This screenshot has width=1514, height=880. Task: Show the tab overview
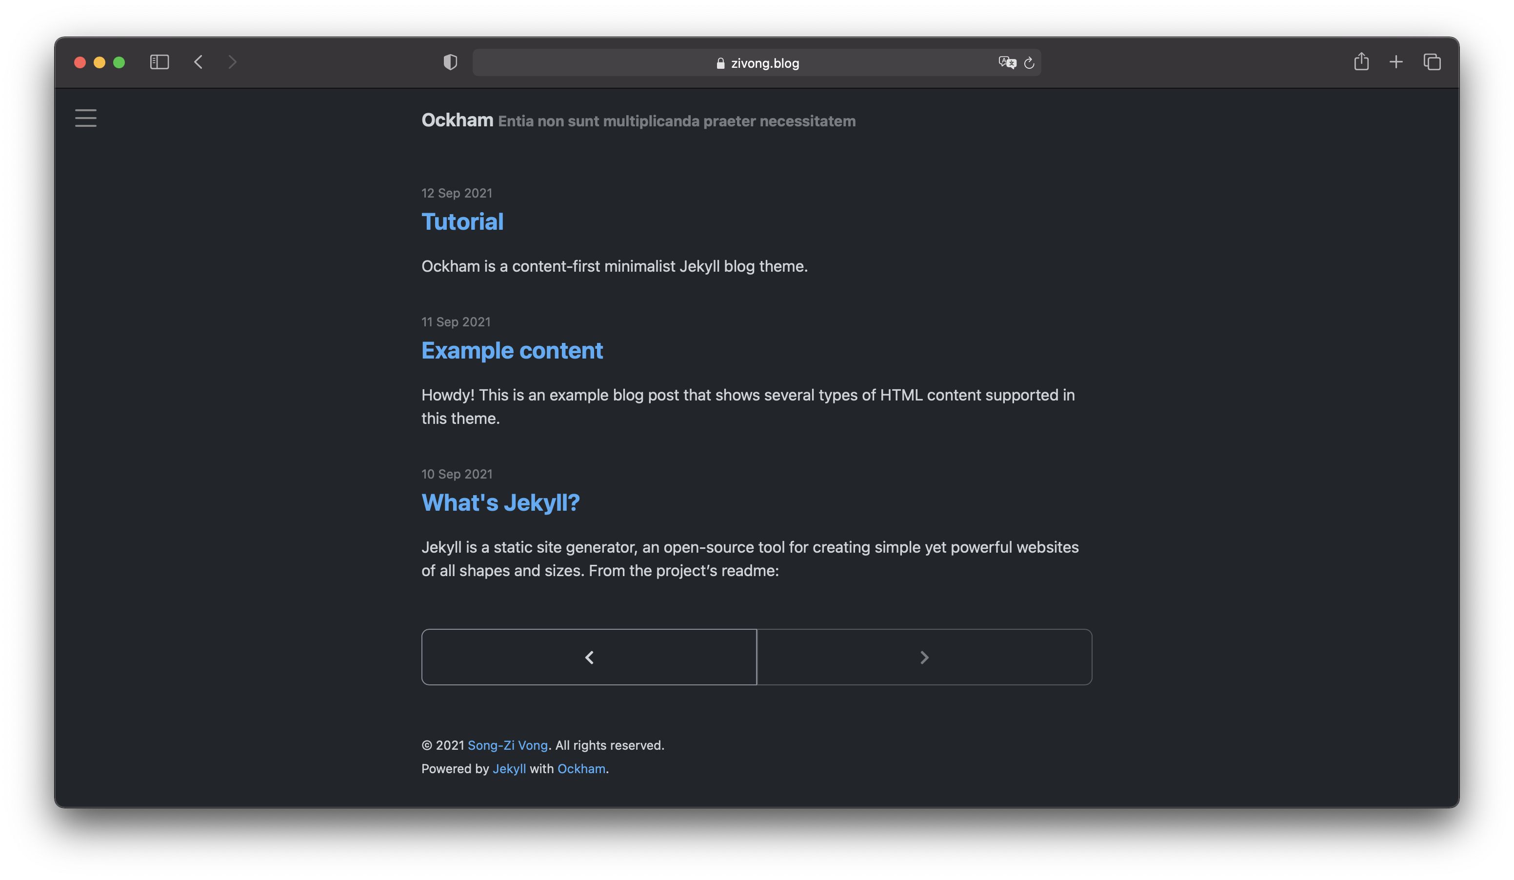pyautogui.click(x=1432, y=62)
